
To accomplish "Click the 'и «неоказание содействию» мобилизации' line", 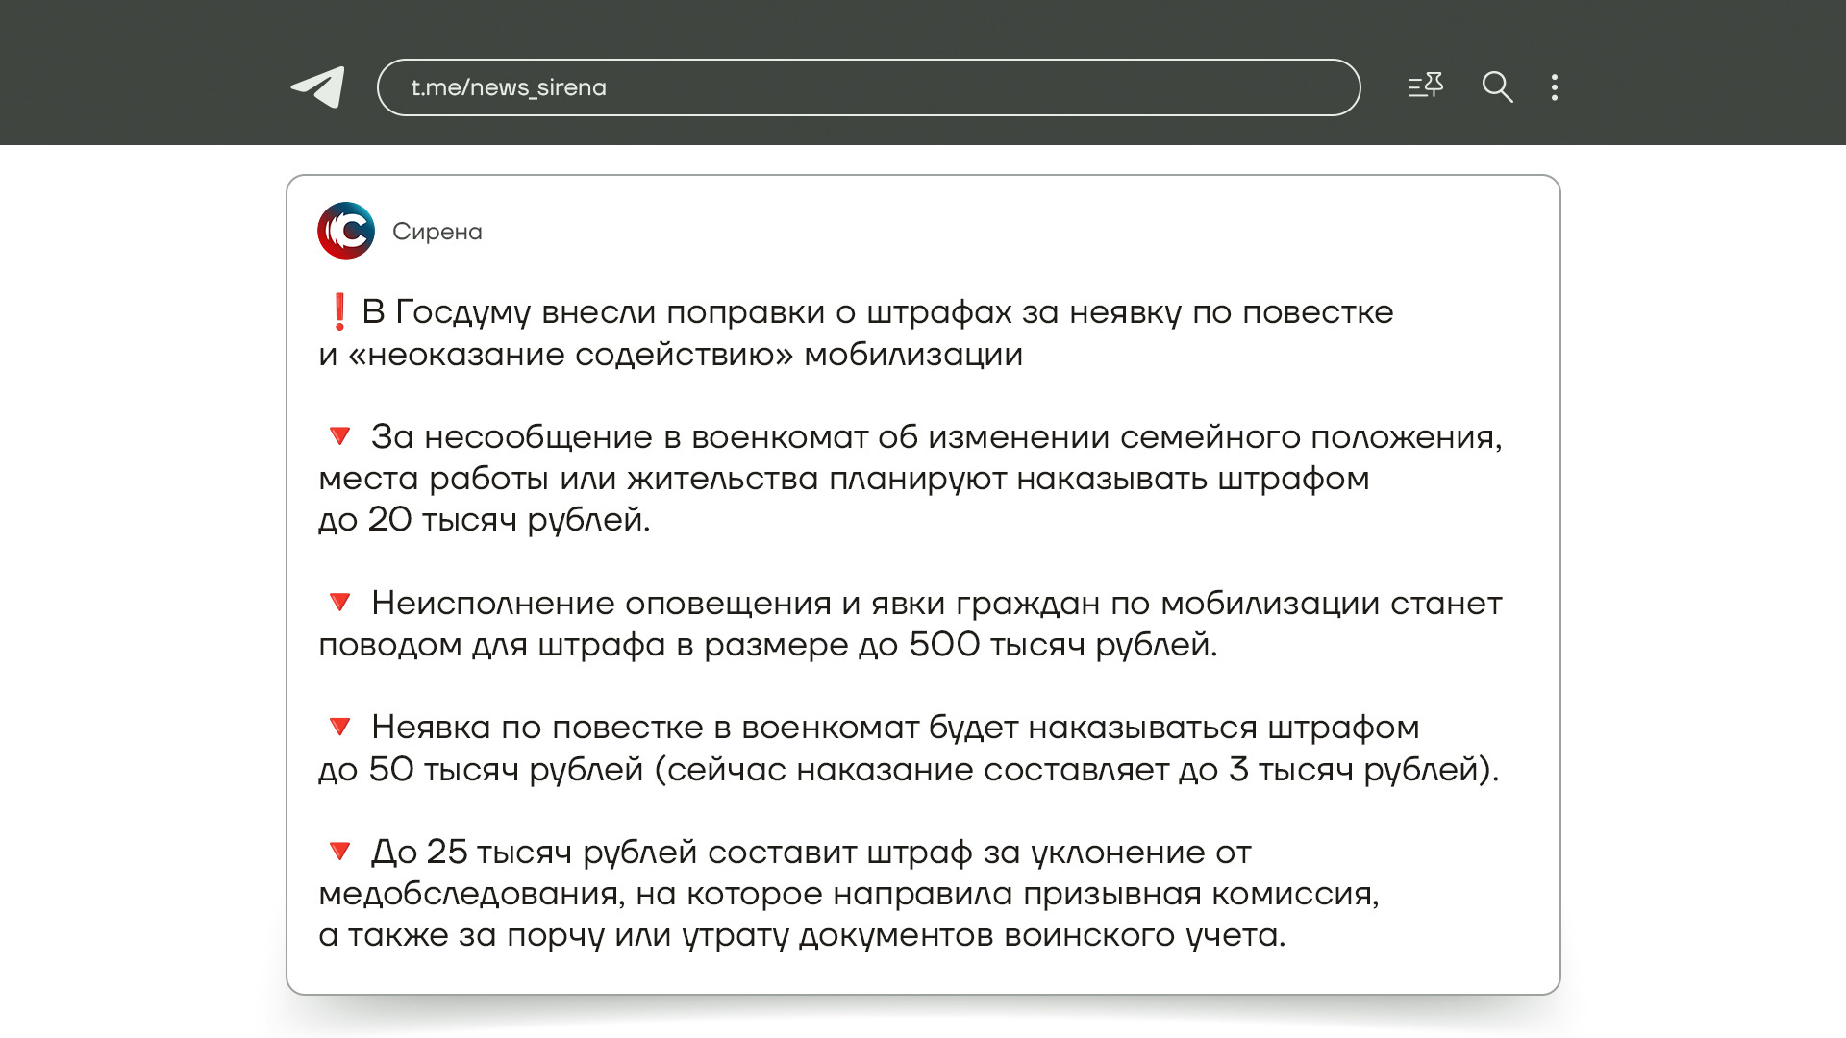I will [x=671, y=355].
